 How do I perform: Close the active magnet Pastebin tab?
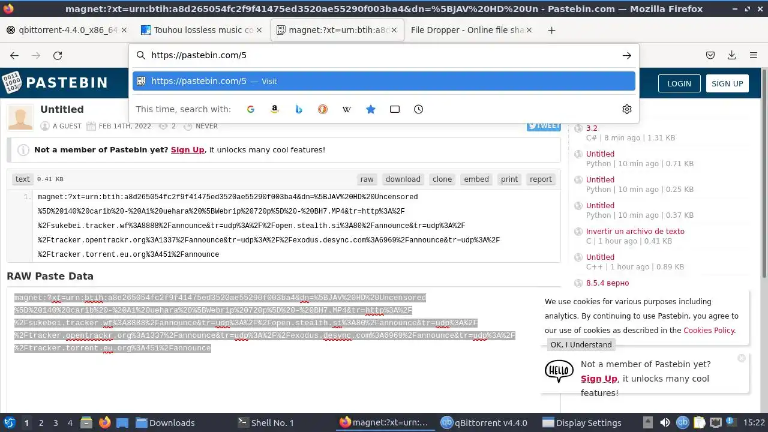(394, 30)
